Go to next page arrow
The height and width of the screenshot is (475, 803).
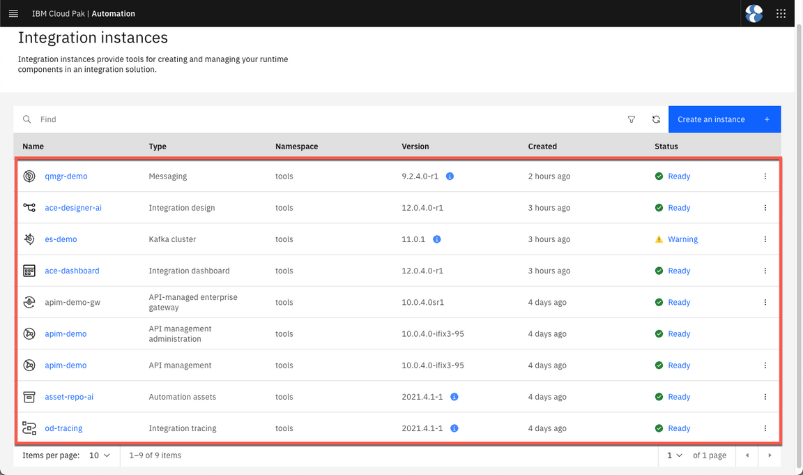click(x=770, y=455)
